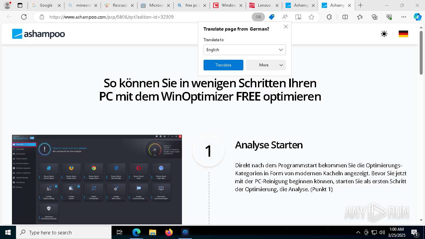Change language via the German flag
This screenshot has width=425, height=239.
pos(403,34)
